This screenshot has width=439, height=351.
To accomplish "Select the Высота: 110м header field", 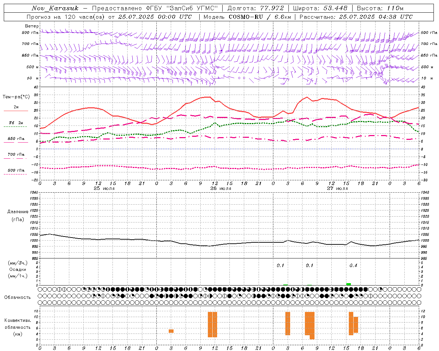I will (x=380, y=8).
